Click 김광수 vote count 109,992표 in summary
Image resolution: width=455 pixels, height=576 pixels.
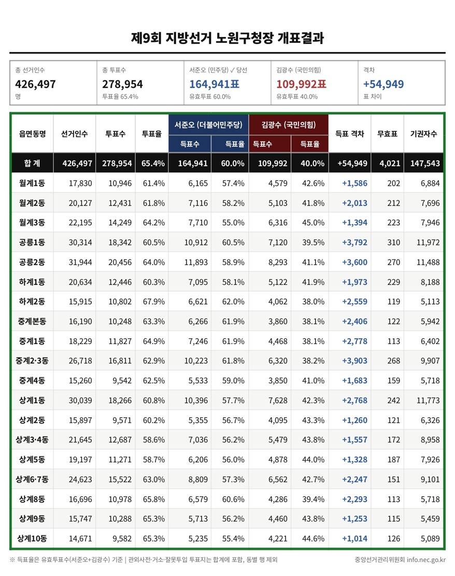(301, 84)
